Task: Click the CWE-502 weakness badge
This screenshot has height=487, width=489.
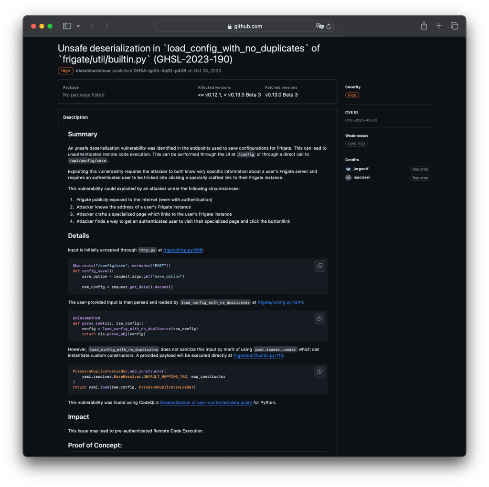Action: pos(356,144)
